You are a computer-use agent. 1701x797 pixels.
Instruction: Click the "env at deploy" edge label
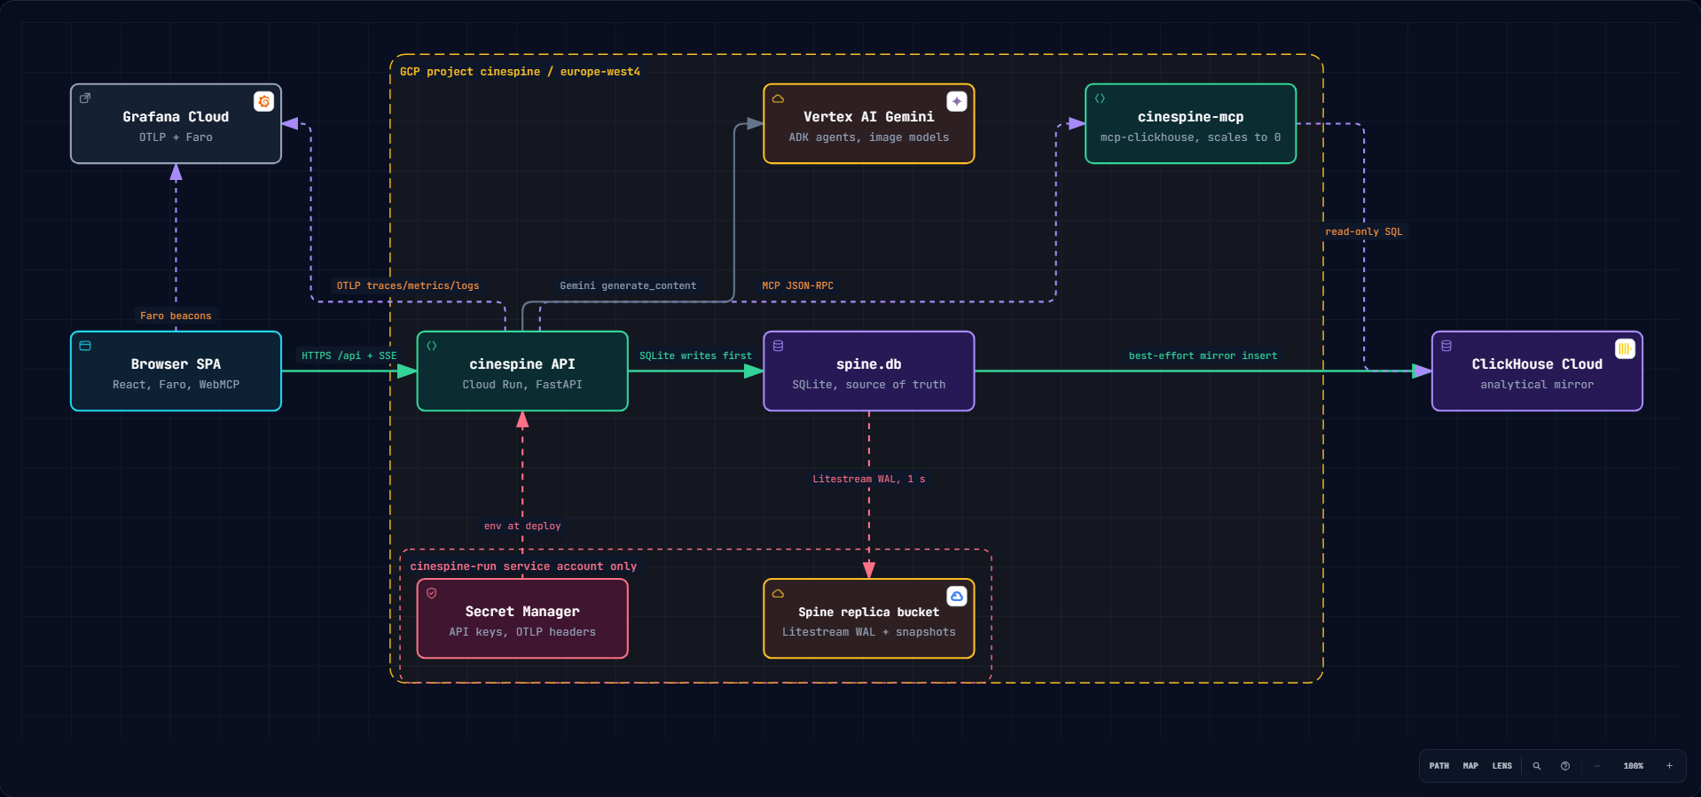(x=522, y=526)
